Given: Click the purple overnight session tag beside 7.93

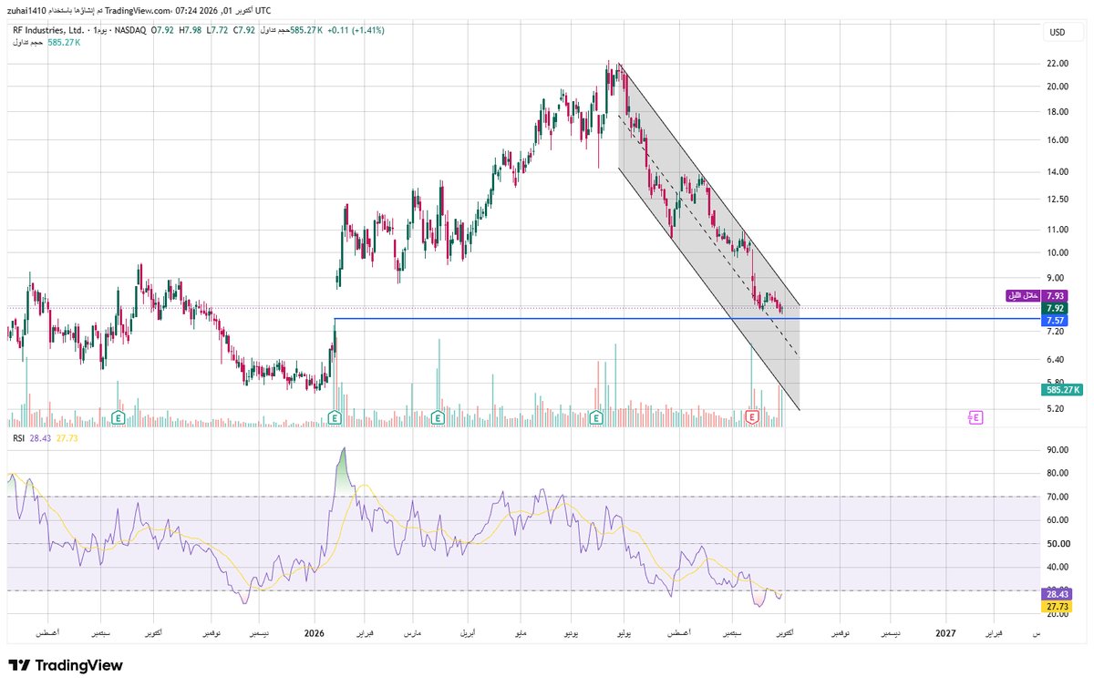Looking at the screenshot, I should click(x=1023, y=296).
